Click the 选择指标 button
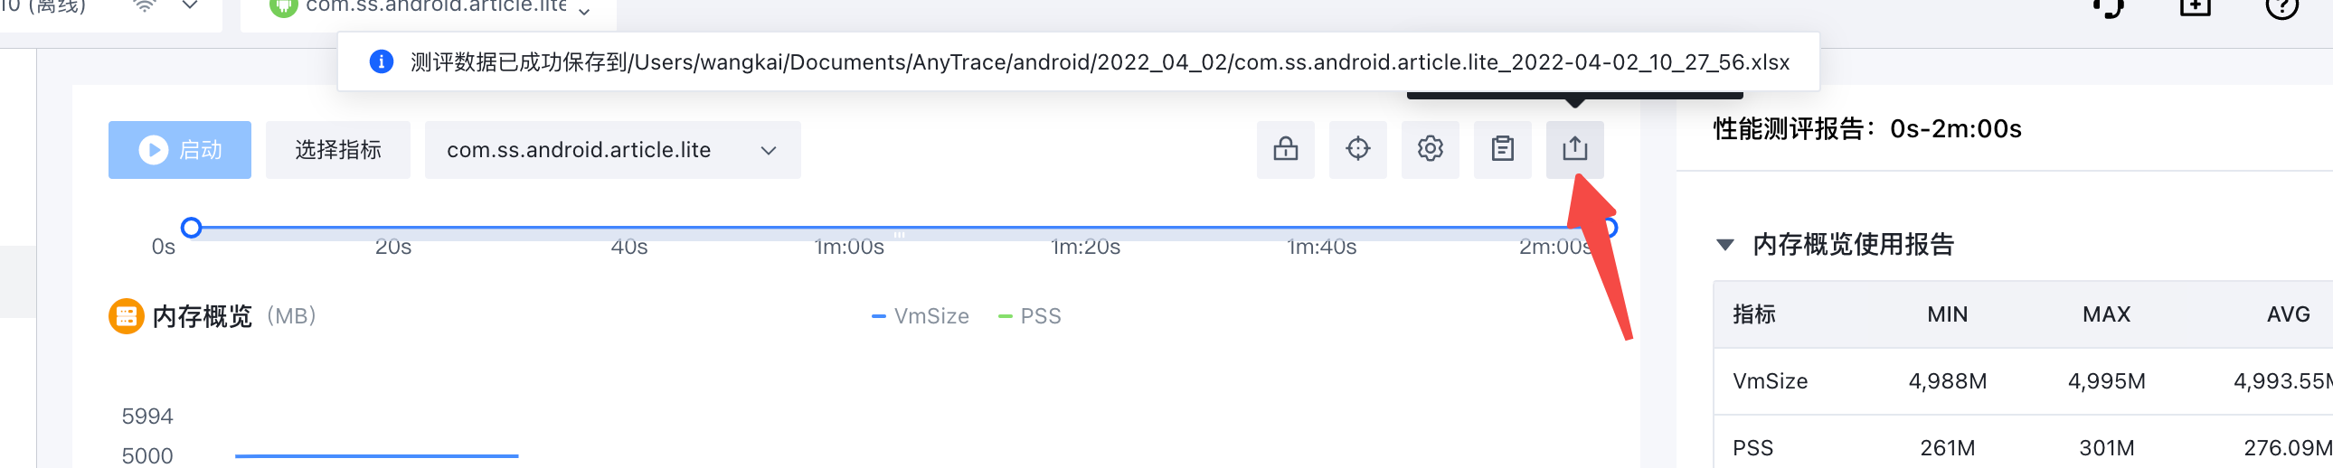2333x468 pixels. tap(338, 149)
